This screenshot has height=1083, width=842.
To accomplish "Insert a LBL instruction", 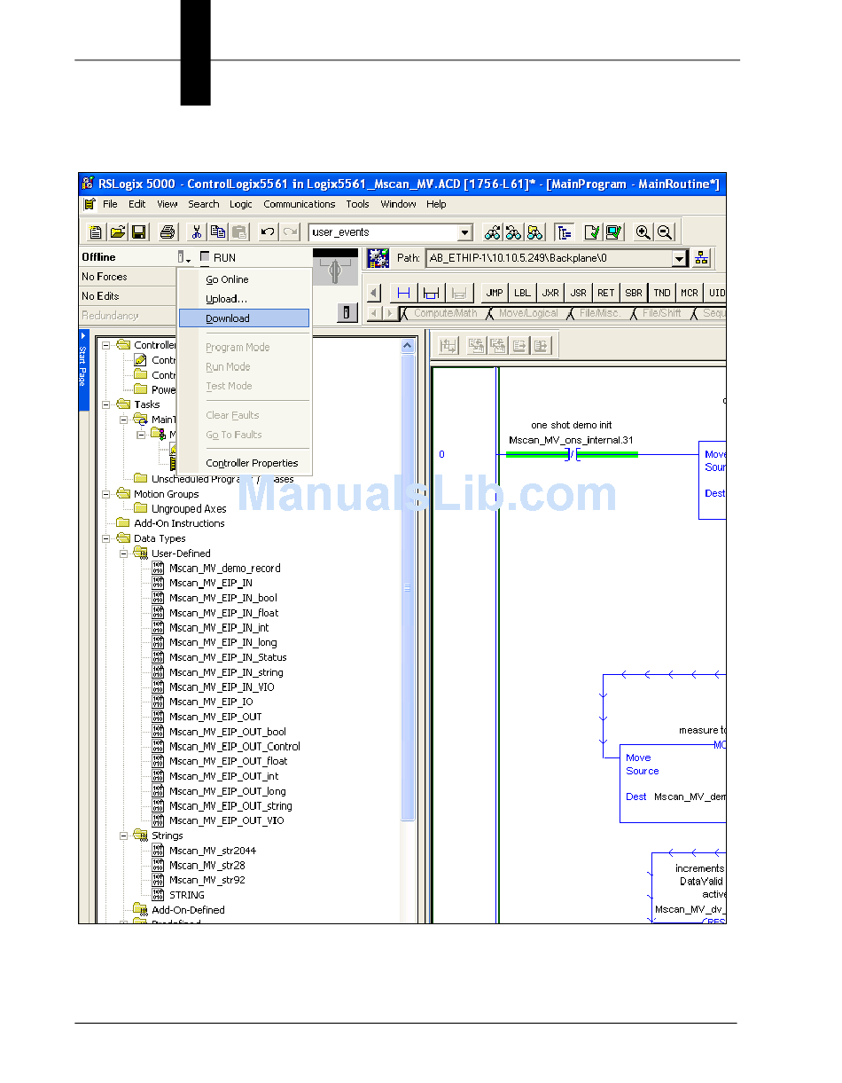I will tap(523, 293).
